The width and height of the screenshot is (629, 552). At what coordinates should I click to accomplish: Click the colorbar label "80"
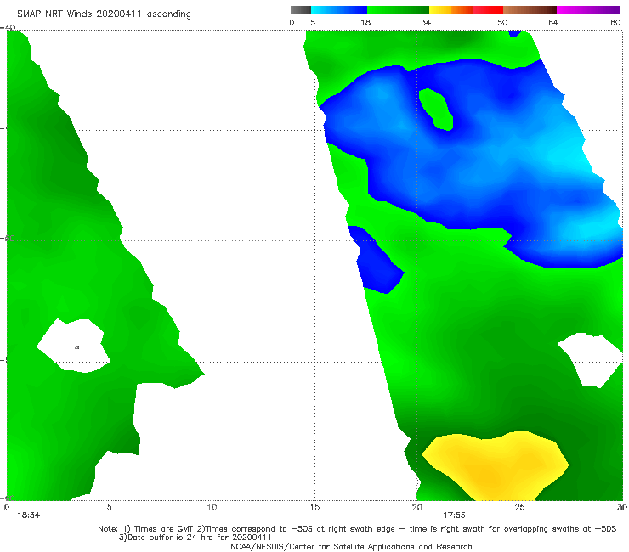(615, 23)
